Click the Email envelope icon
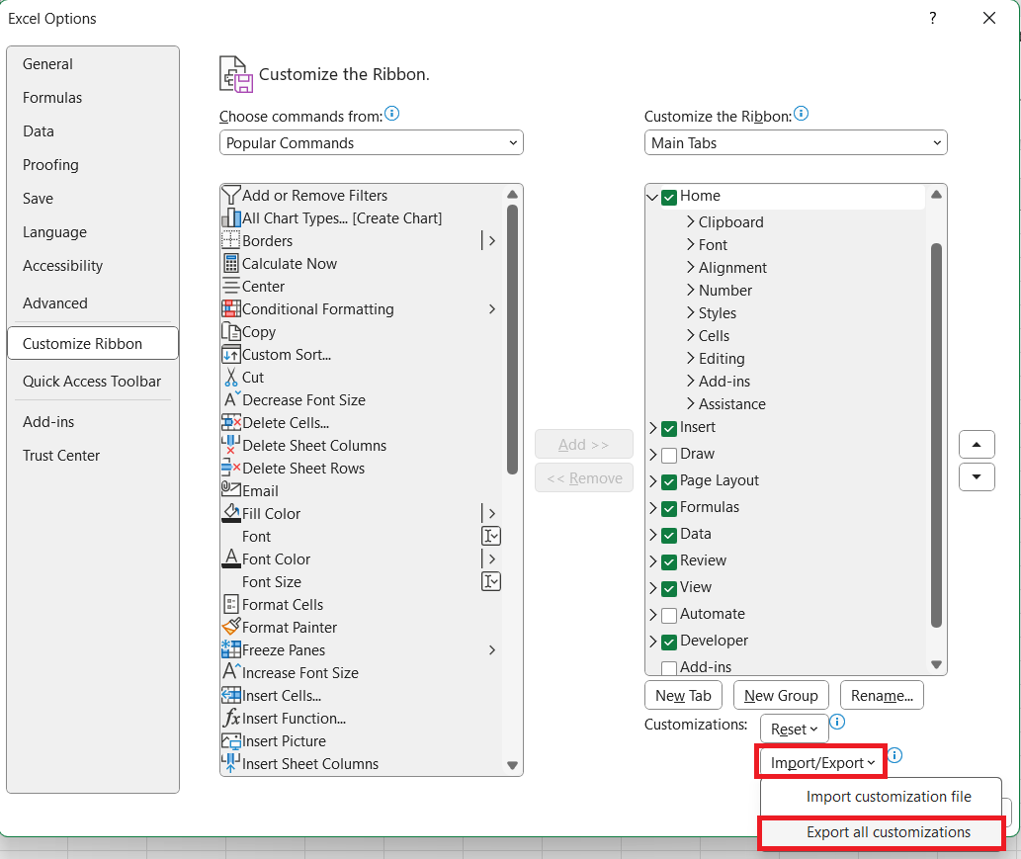This screenshot has width=1021, height=859. coord(231,487)
